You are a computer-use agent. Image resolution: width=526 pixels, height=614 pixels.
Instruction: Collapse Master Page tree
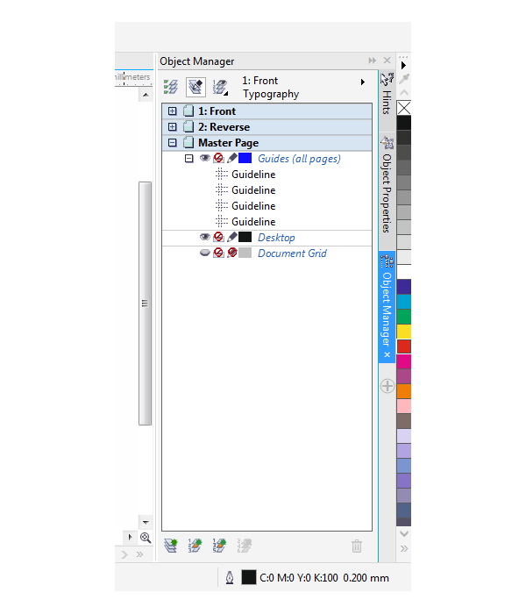click(172, 143)
